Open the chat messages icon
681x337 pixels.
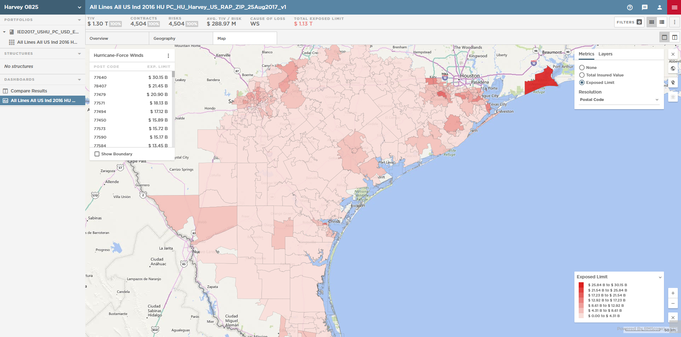645,7
